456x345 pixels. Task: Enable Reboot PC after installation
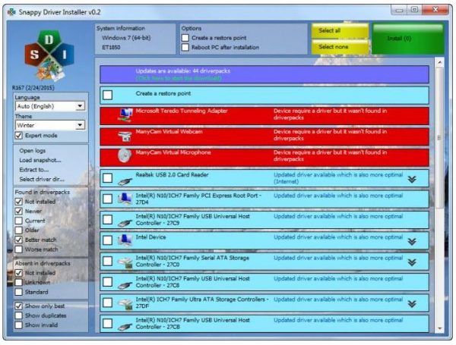tap(185, 47)
